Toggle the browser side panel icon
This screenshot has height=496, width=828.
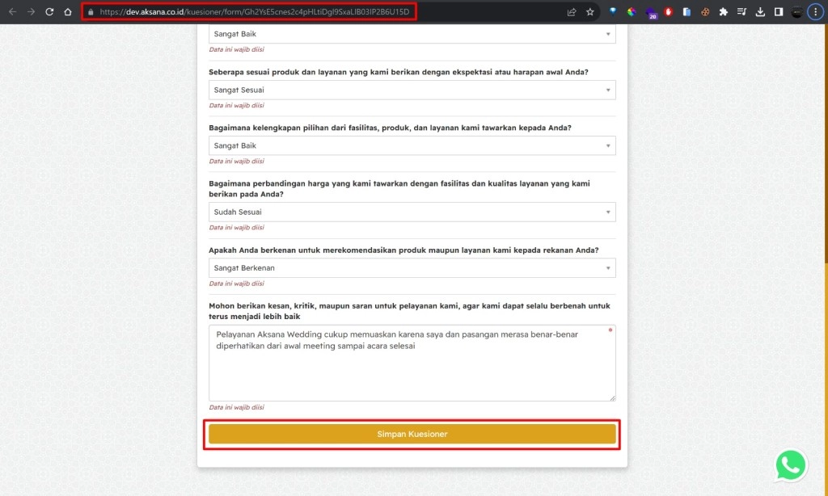pyautogui.click(x=778, y=12)
